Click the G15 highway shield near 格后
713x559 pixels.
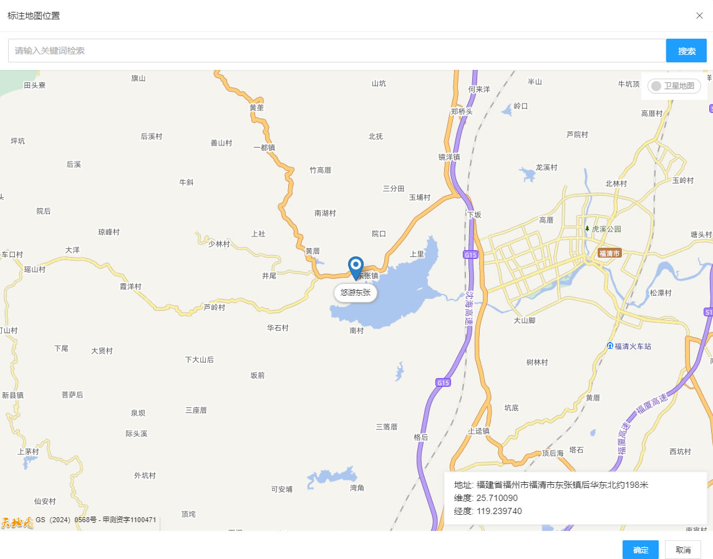(x=443, y=382)
